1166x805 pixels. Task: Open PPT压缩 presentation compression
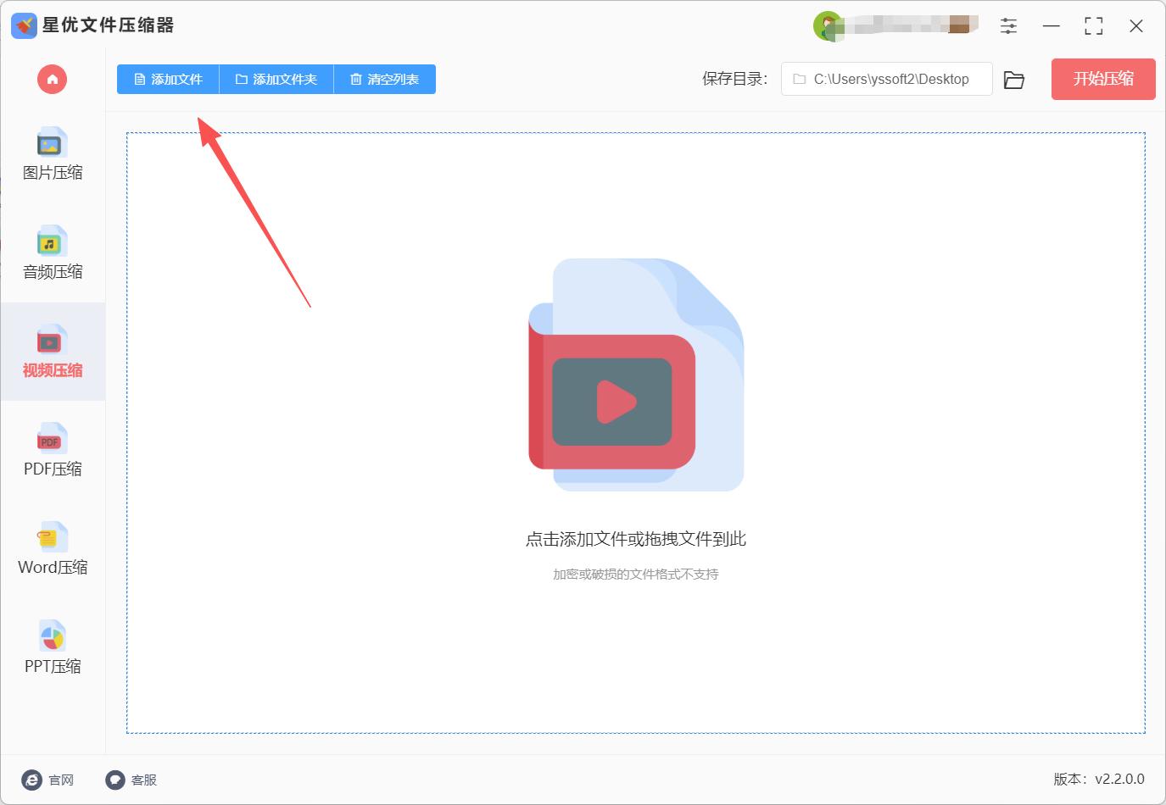coord(52,648)
